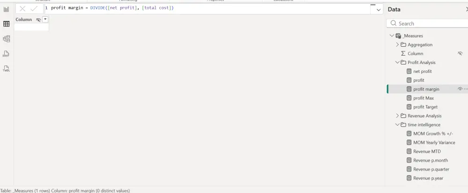The image size is (468, 193).
Task: Open more options for profit margin
Action: click(466, 89)
